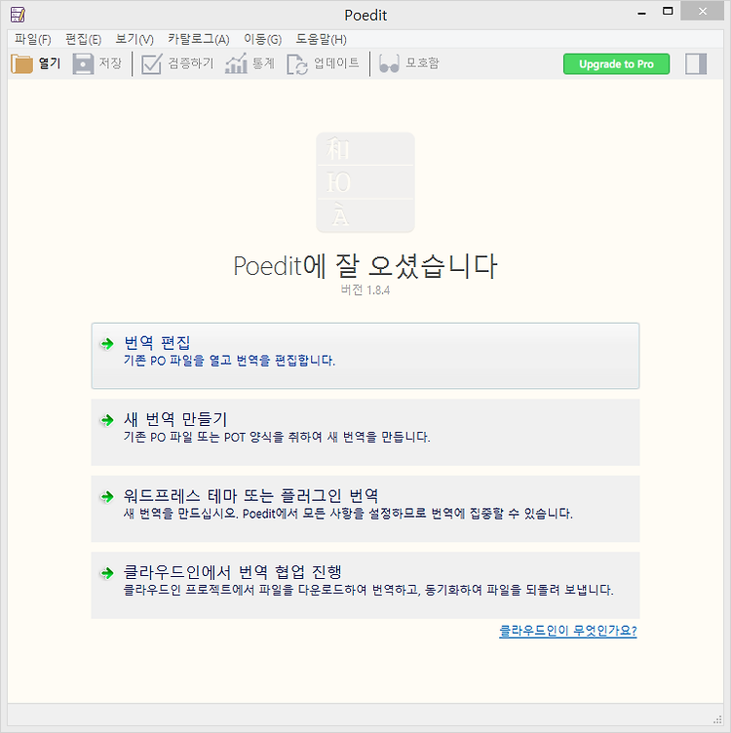Click the 검증하기 (Validate) checkmark icon

[x=151, y=63]
